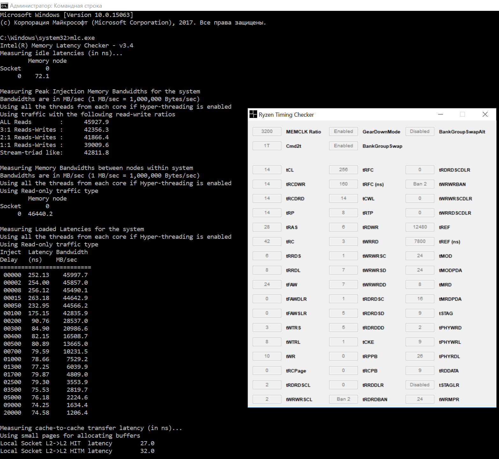The width and height of the screenshot is (499, 459).
Task: Select the tREF value showing 12480
Action: 420,227
